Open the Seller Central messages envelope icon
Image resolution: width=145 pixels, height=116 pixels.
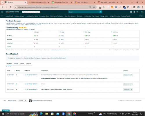tap(131, 12)
